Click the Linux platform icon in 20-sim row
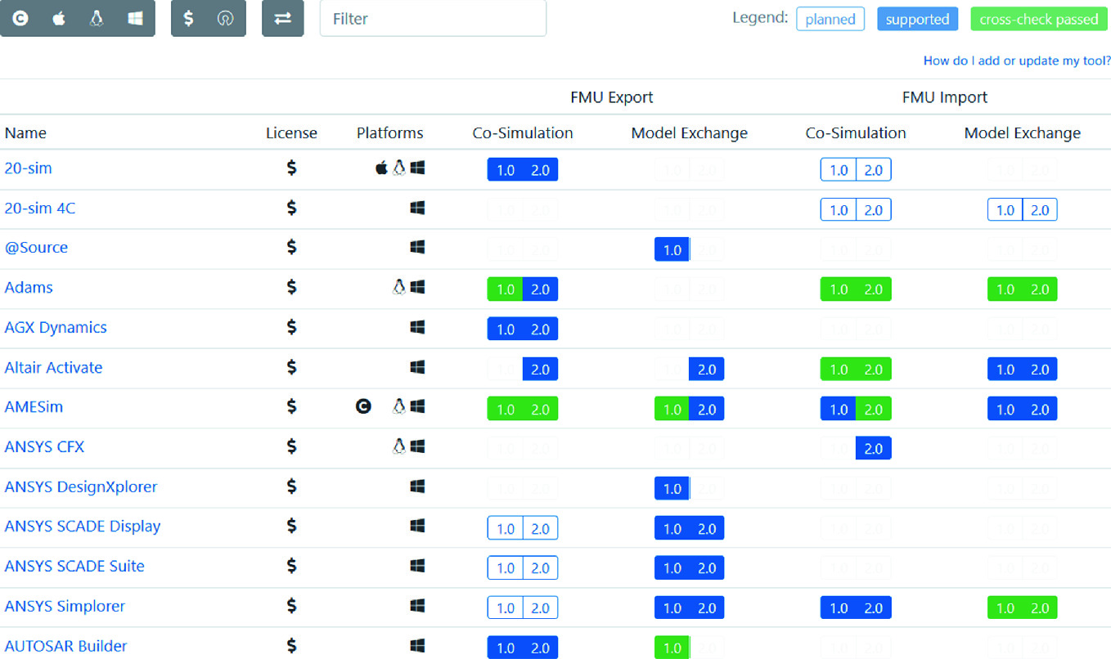 pos(399,168)
